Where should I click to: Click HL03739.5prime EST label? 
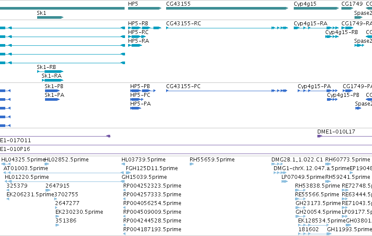(x=143, y=160)
